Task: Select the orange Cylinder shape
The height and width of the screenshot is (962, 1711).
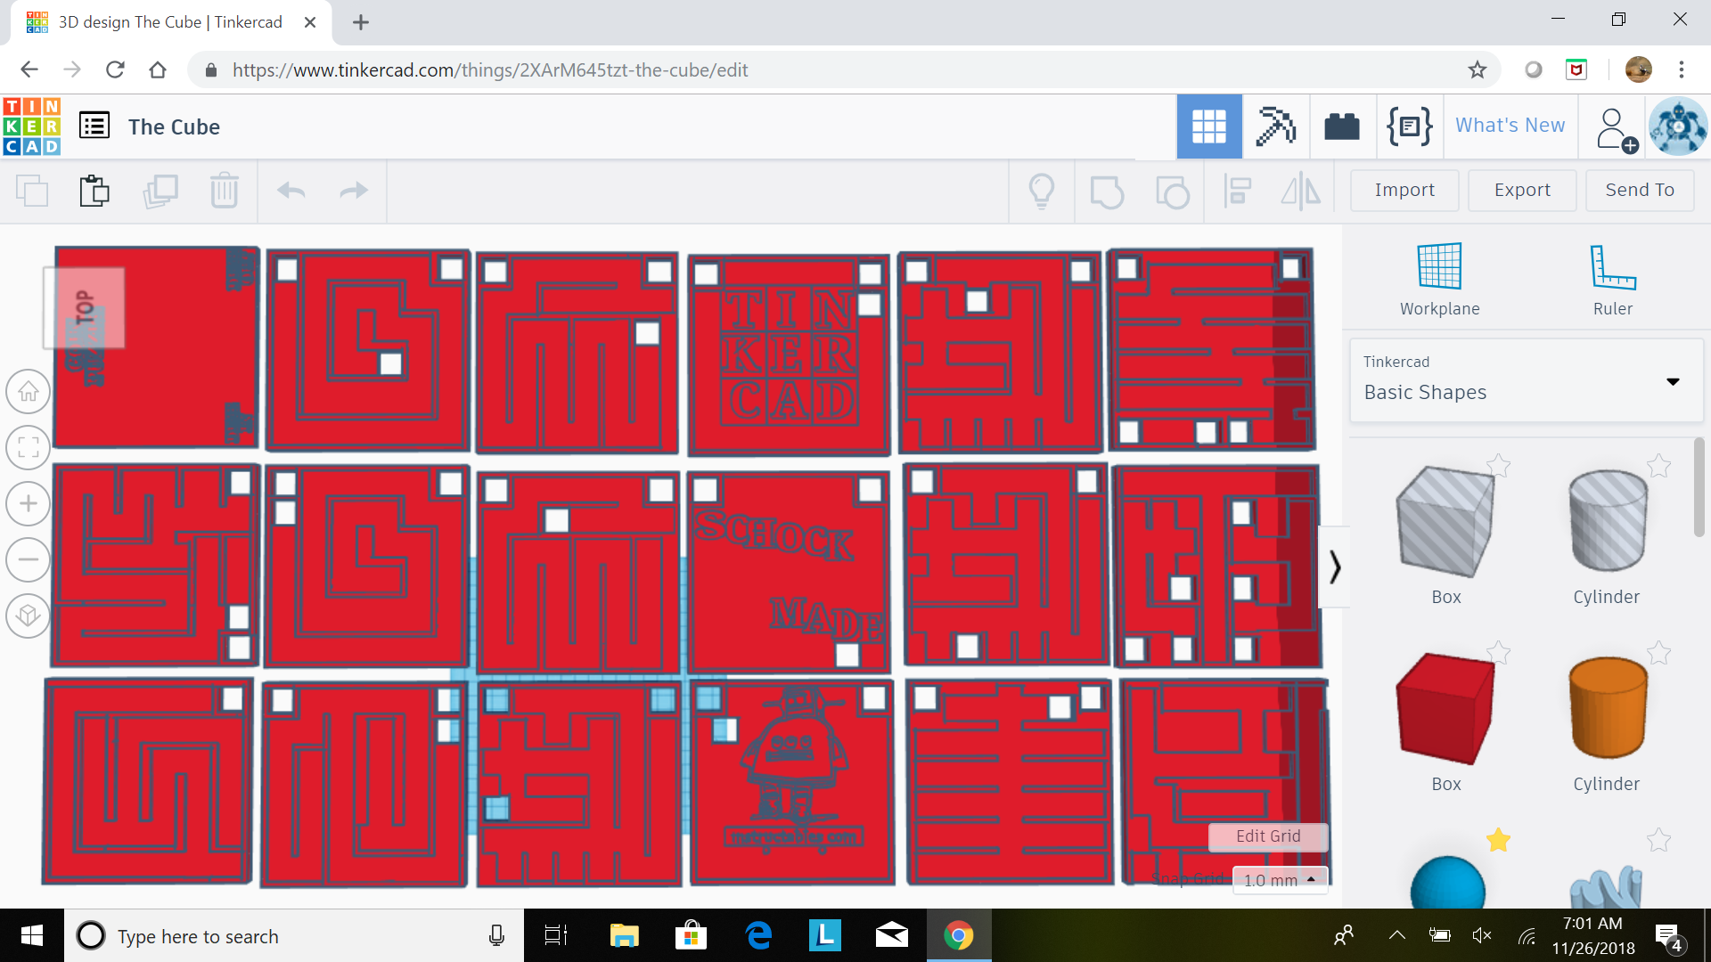Action: click(1608, 708)
